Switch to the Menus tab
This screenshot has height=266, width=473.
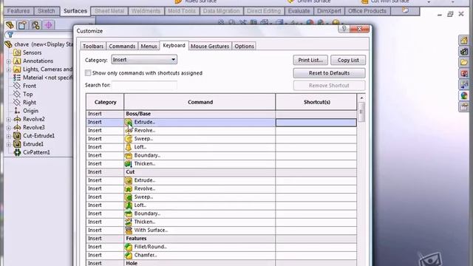pyautogui.click(x=149, y=46)
